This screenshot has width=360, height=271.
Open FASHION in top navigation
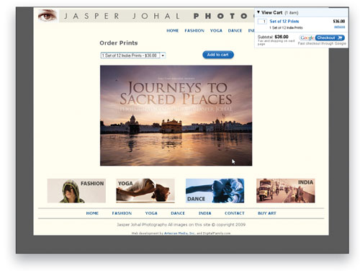pyautogui.click(x=194, y=30)
